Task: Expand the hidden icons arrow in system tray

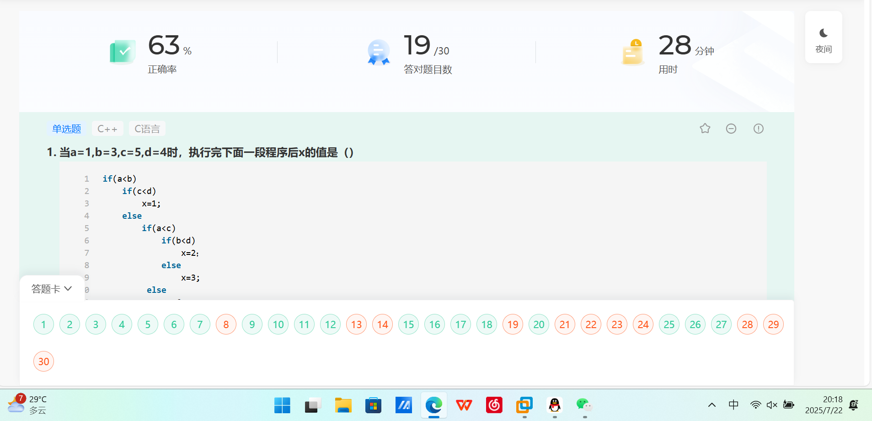Action: tap(712, 405)
